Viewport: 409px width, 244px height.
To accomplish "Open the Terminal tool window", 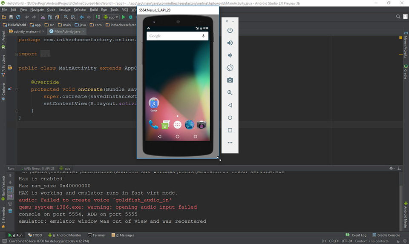I will (97, 235).
